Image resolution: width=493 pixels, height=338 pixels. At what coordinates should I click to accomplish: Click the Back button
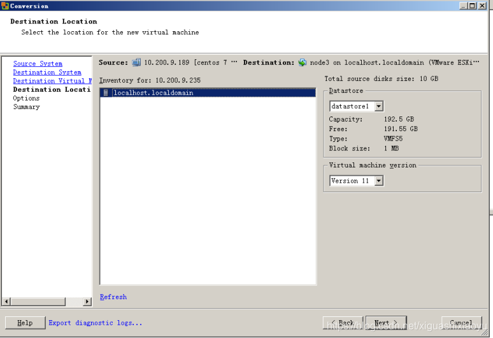[x=343, y=323]
